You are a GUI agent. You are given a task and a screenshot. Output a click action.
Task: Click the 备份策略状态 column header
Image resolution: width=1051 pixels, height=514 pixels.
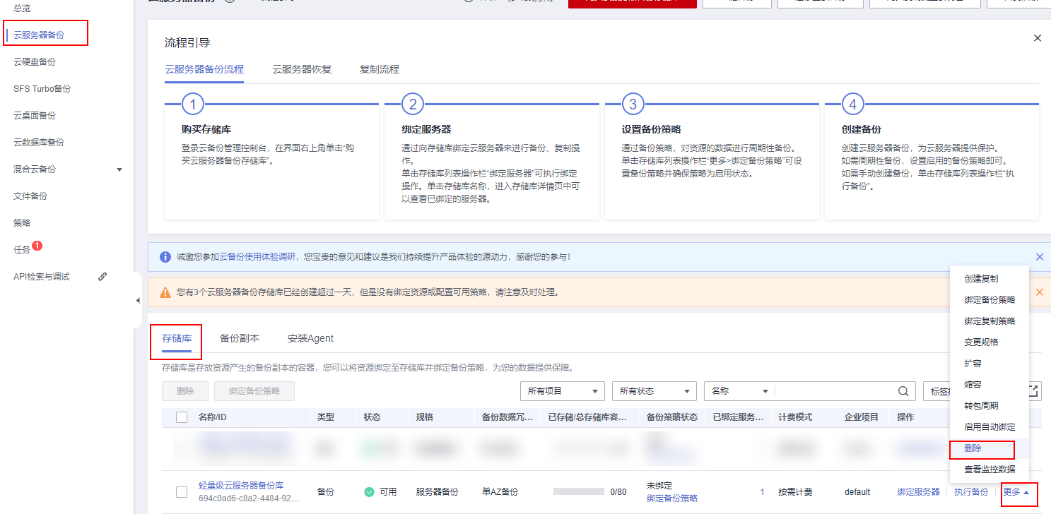672,417
